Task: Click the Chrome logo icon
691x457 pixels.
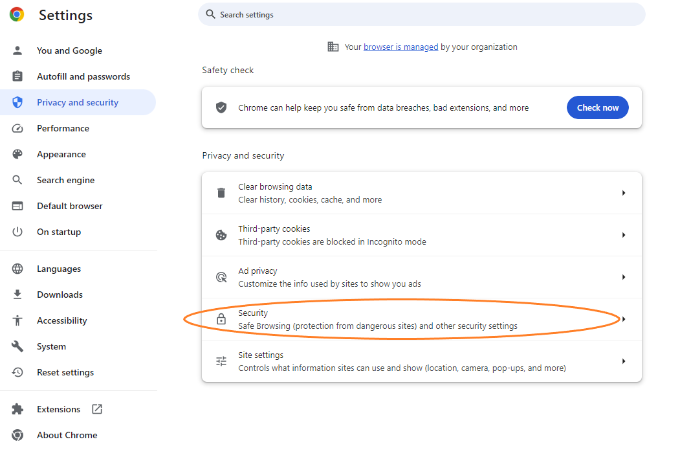Action: click(x=17, y=15)
